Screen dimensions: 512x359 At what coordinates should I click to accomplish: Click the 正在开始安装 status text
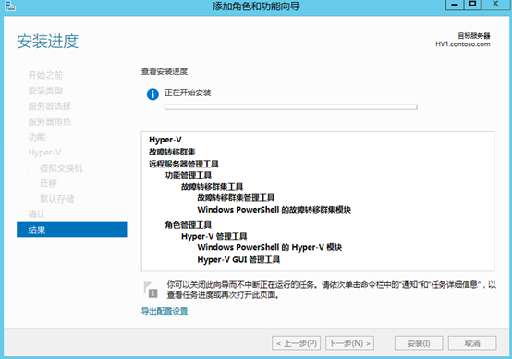[x=188, y=93]
